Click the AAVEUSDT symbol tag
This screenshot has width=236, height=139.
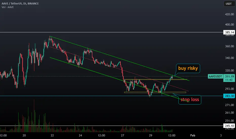click(x=215, y=77)
